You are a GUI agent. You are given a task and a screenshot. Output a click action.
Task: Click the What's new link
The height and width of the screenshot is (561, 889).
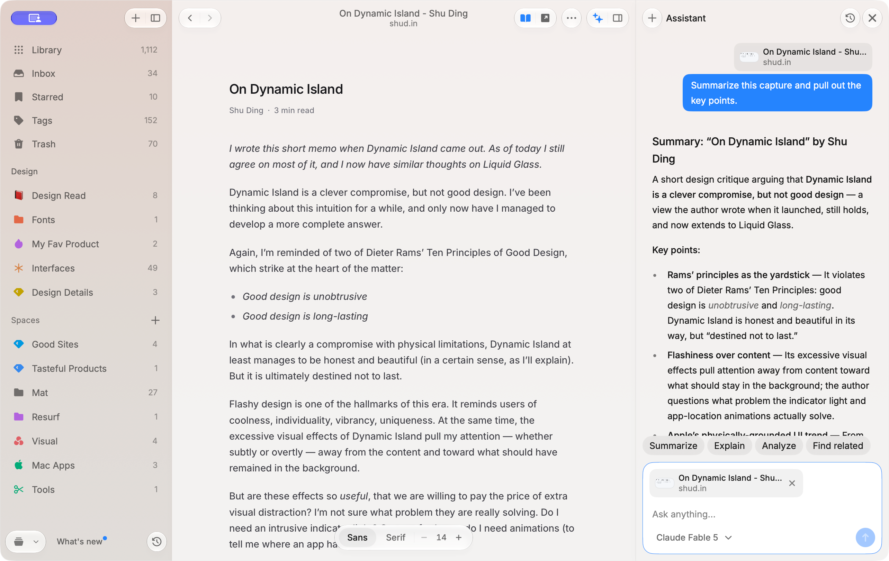click(80, 541)
